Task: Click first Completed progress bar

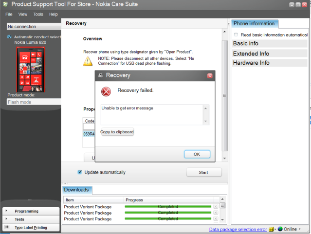Action: [168, 206]
